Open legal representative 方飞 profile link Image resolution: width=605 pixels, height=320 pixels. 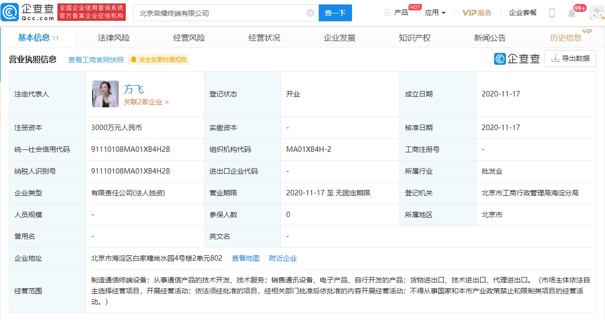point(134,89)
